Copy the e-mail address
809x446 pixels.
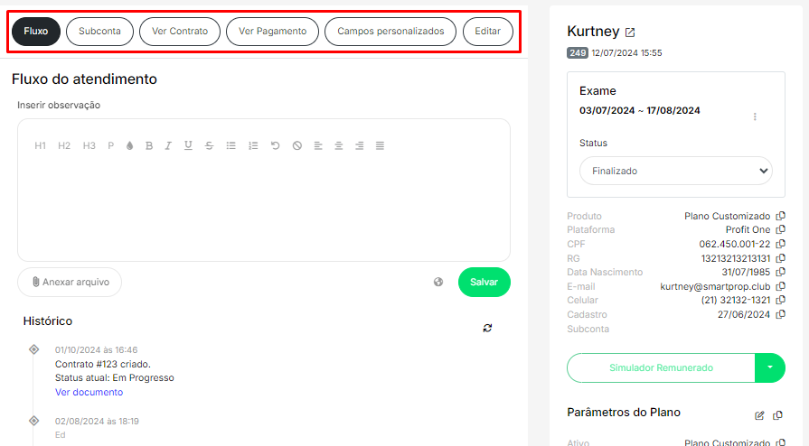[x=781, y=286]
